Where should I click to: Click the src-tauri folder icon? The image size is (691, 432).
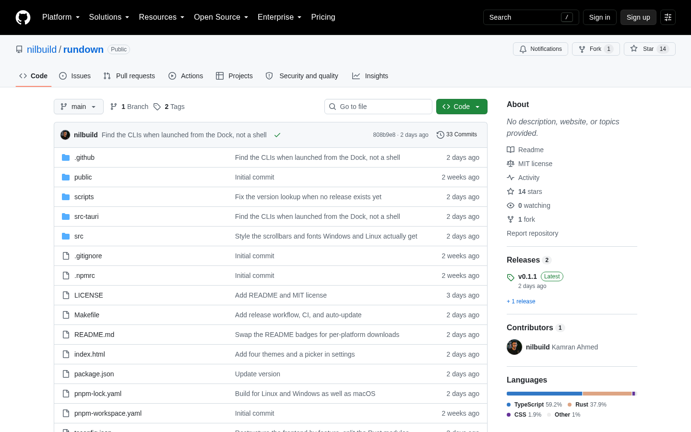click(x=66, y=216)
